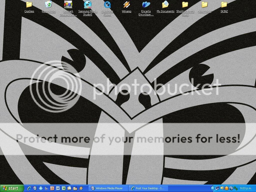Open QuickTime Player desktop icon
The height and width of the screenshot is (192, 256).
[x=107, y=5]
